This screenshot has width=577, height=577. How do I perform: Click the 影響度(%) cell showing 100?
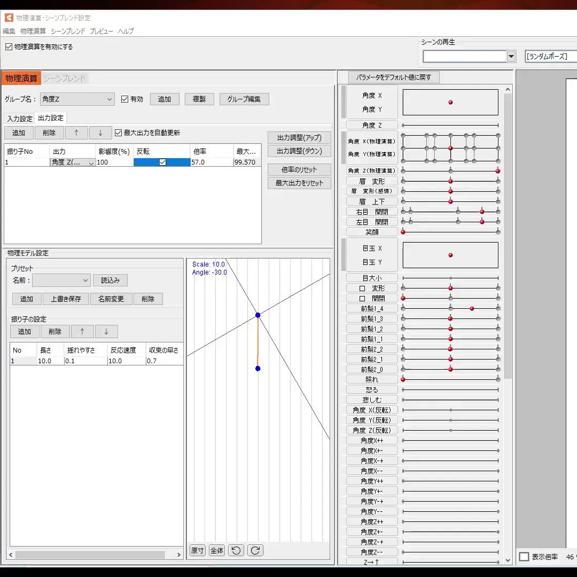point(114,162)
